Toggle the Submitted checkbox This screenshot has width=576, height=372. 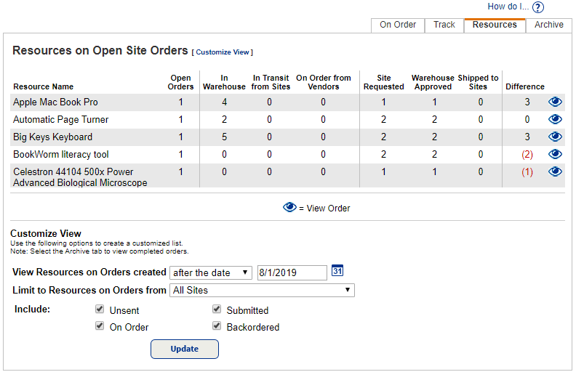pos(217,309)
